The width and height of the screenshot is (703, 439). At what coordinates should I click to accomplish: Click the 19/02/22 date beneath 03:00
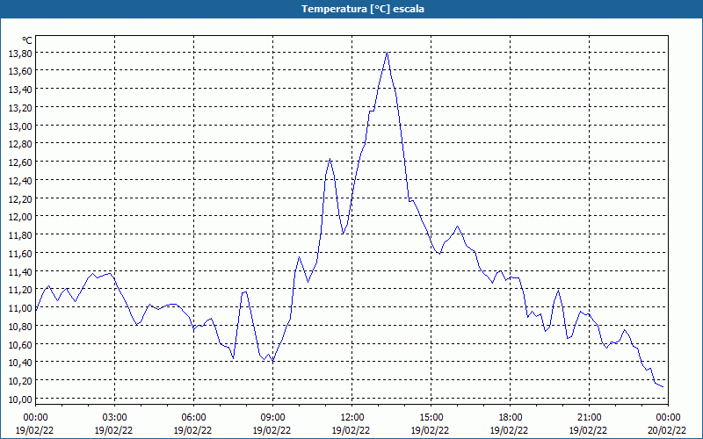[113, 430]
